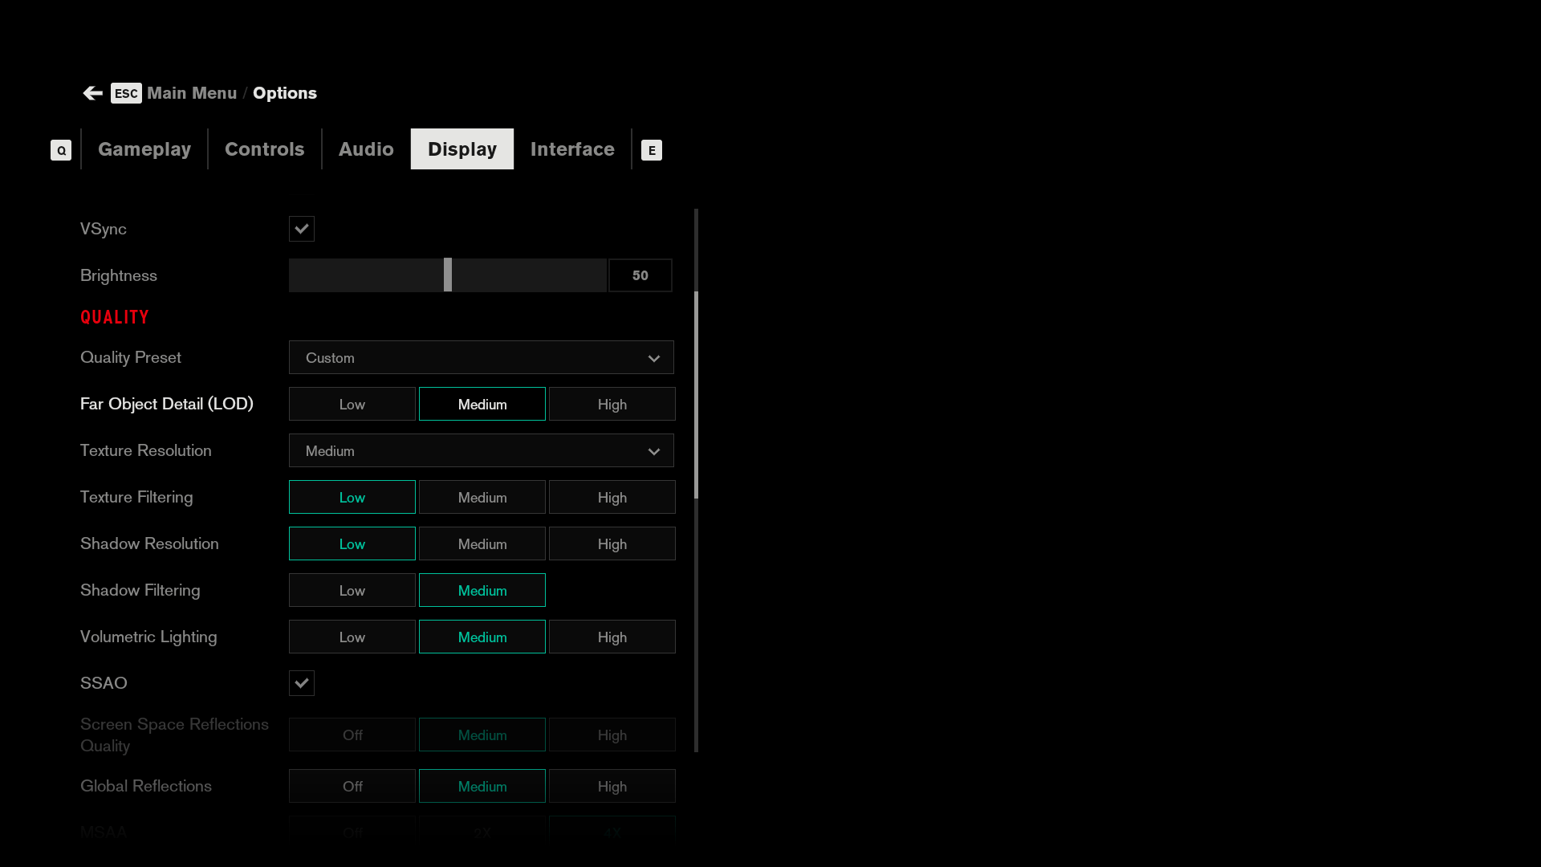
Task: Set Texture Filtering to Medium
Action: (x=482, y=498)
